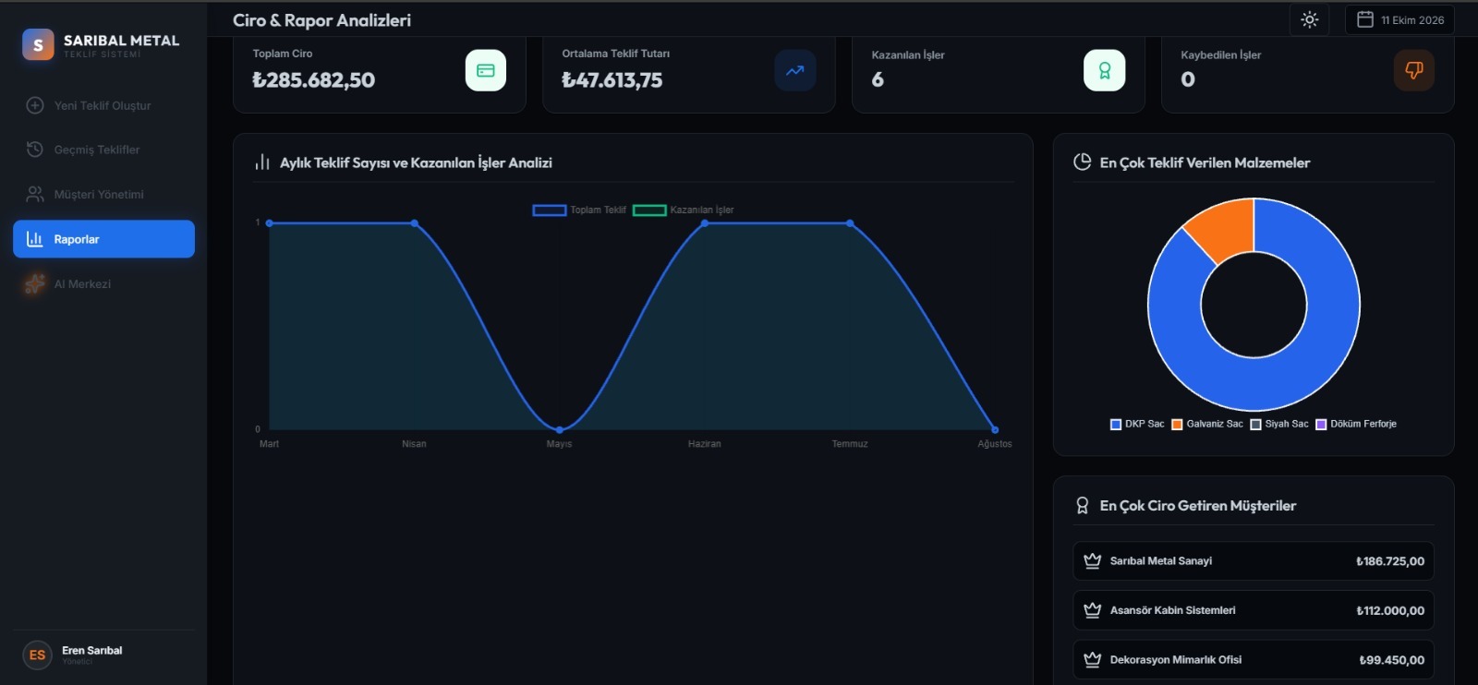Click the ribbon icon beside En Çok Ciro Getiren

pyautogui.click(x=1083, y=506)
